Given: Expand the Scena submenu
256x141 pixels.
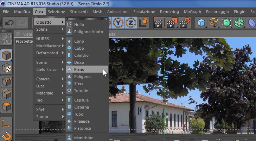Looking at the screenshot, I should tap(50, 62).
